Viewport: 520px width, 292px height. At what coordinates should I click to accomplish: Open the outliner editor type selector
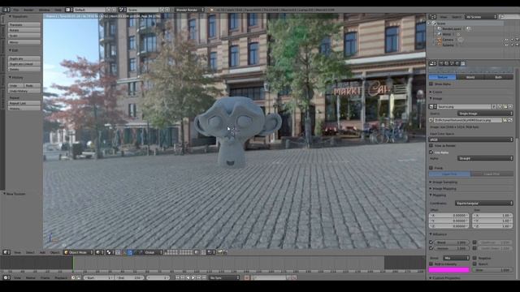(x=433, y=17)
